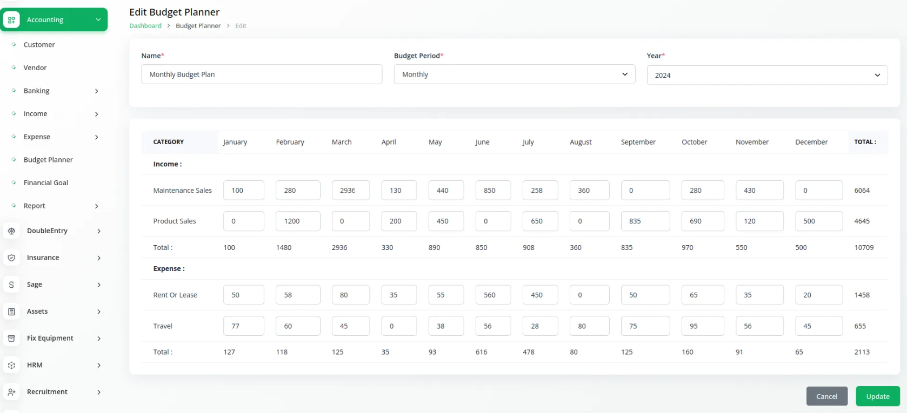Click the Recruitment user-plus icon
Viewport: 907px width, 413px height.
click(11, 392)
